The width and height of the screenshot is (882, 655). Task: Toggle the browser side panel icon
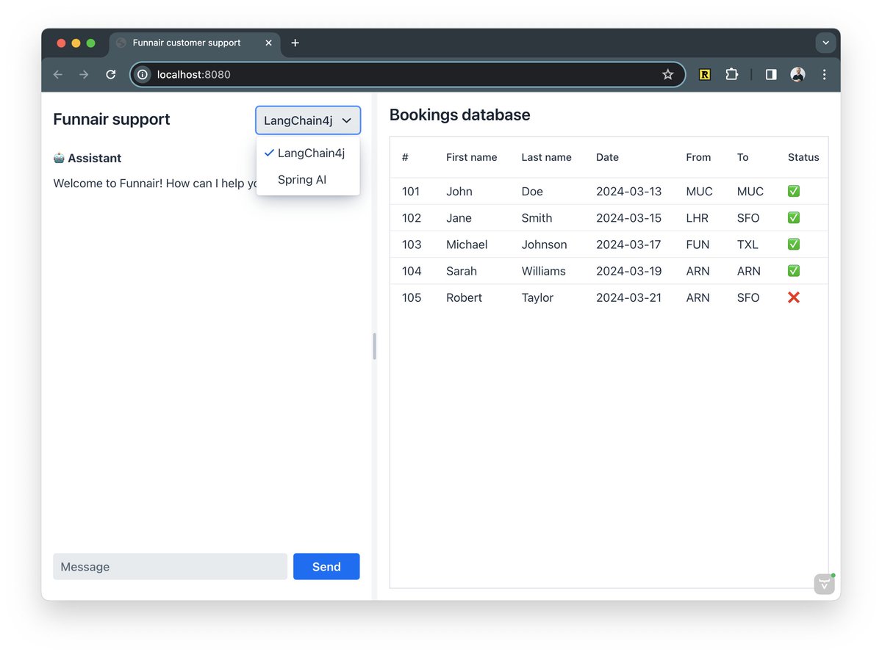coord(771,74)
